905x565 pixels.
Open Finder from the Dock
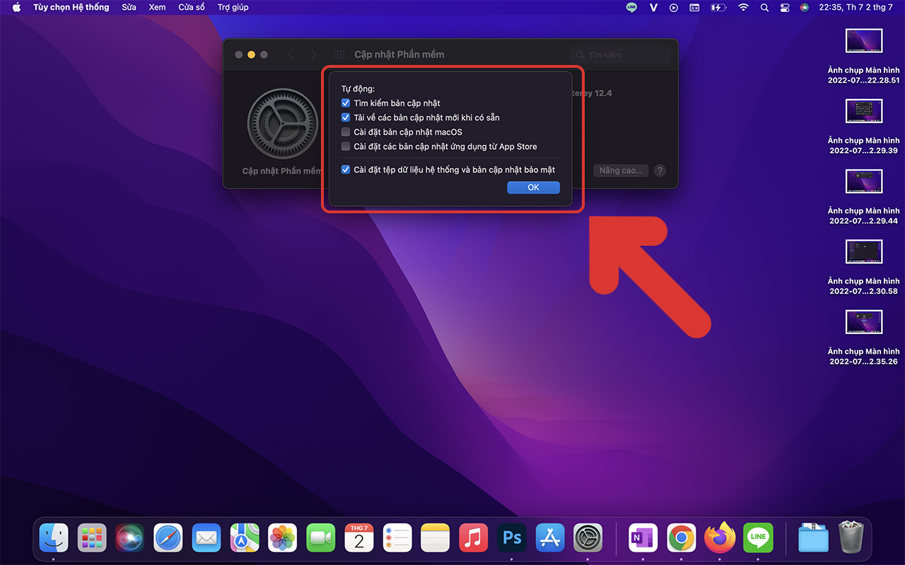(x=54, y=538)
